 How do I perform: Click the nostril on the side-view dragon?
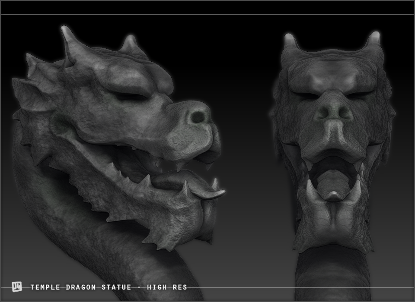[198, 116]
